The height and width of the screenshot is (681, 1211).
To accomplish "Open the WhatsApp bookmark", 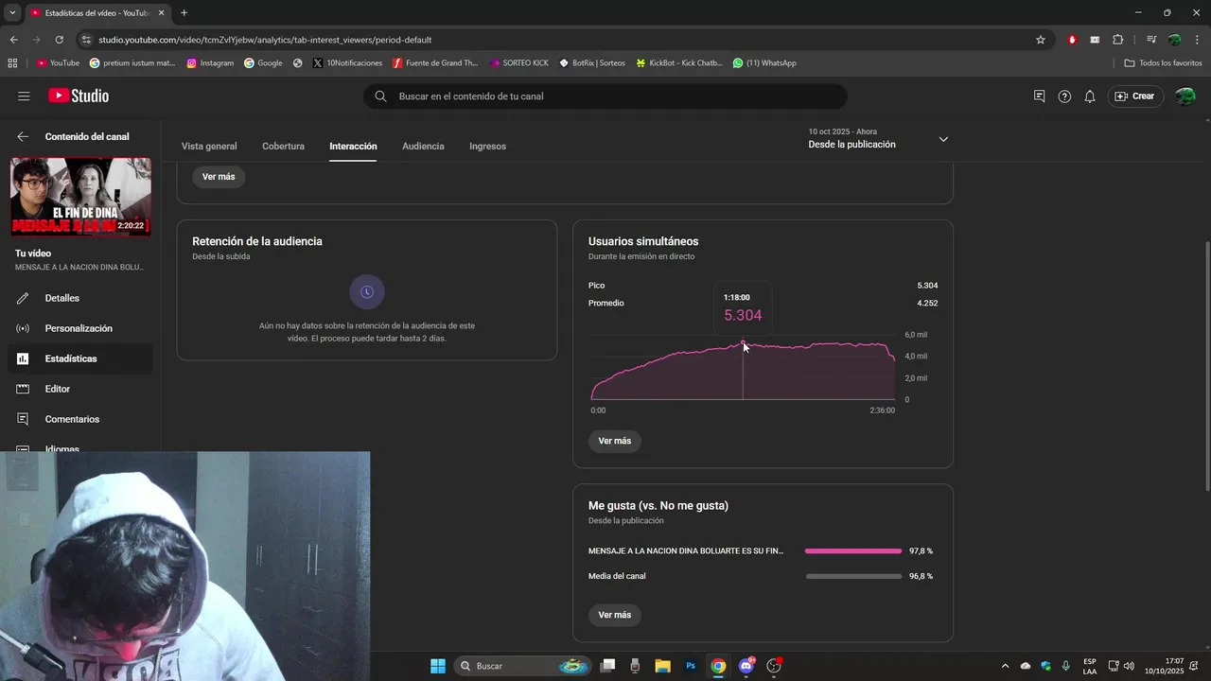I will tap(764, 63).
